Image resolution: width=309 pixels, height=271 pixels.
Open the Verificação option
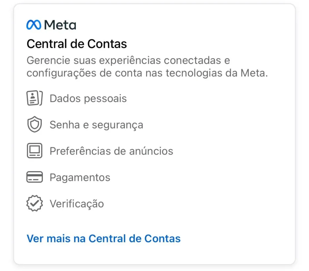pyautogui.click(x=77, y=204)
